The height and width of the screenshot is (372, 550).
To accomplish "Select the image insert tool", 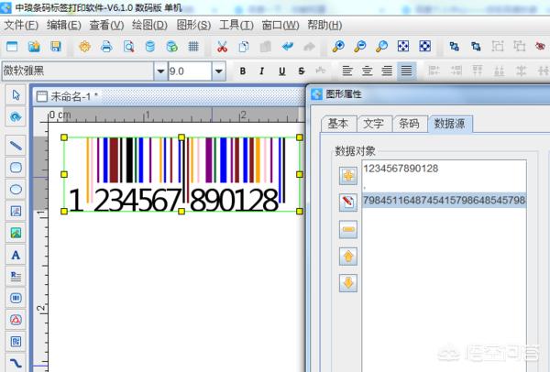I will pyautogui.click(x=16, y=233).
